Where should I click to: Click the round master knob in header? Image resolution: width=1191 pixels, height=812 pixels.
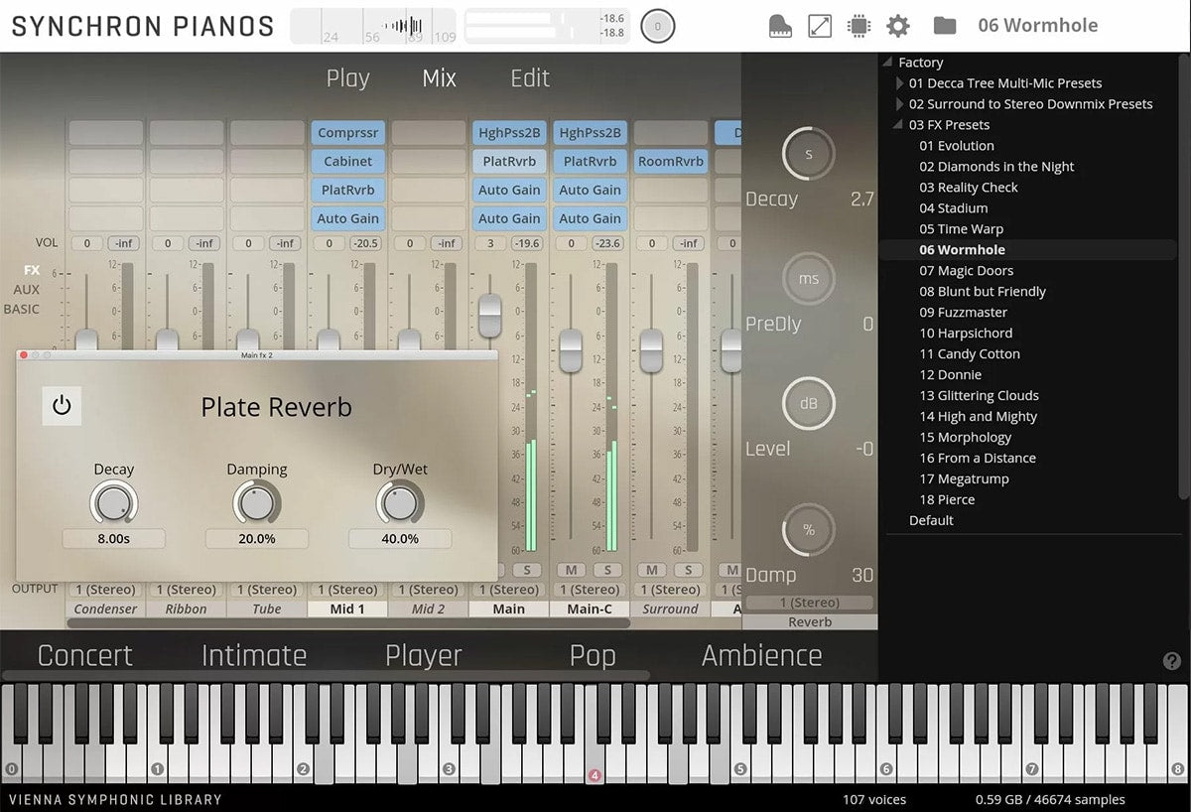657,27
